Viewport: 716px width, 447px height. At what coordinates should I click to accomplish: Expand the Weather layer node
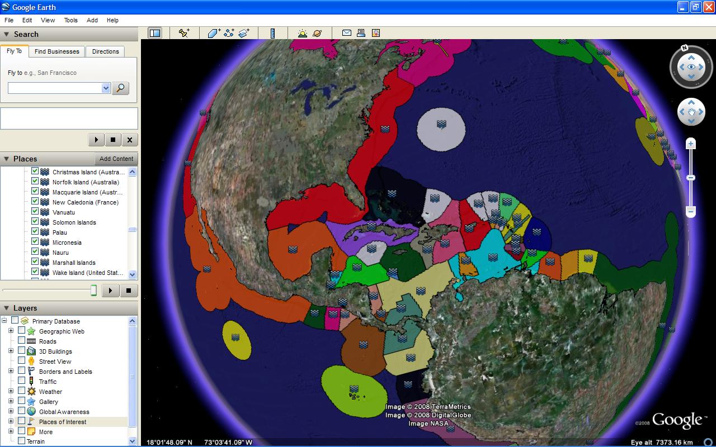tap(11, 391)
